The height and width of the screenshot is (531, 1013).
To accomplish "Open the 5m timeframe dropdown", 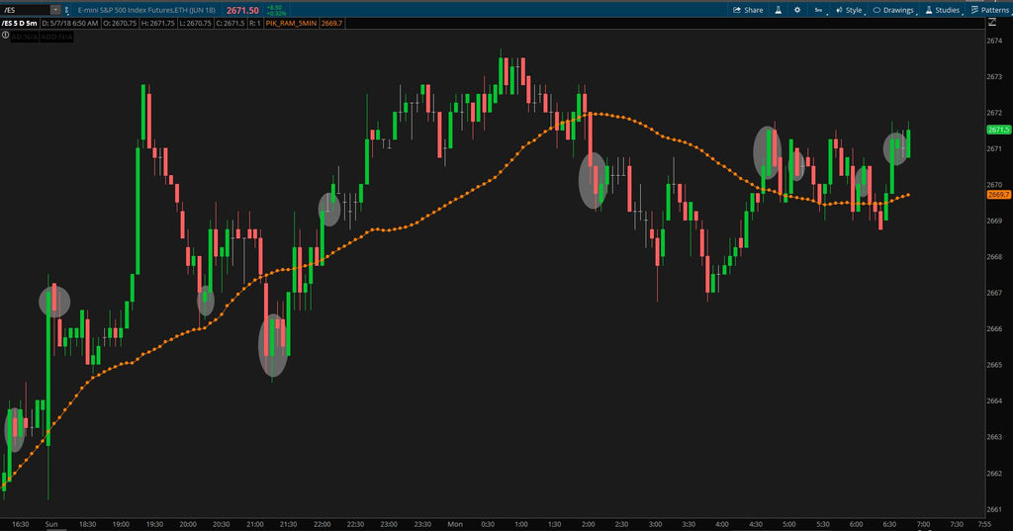I will pyautogui.click(x=819, y=10).
